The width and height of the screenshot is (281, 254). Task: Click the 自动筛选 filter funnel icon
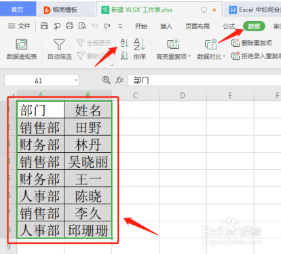coord(59,44)
